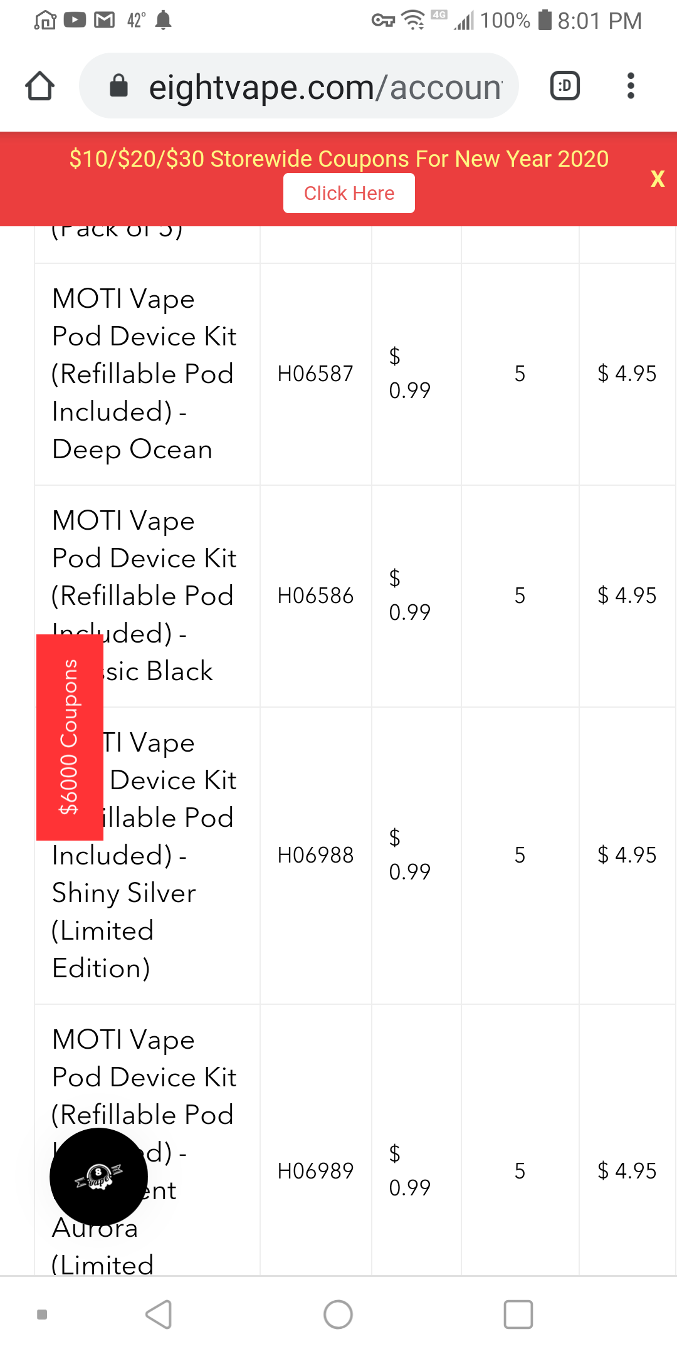Open the $6000 Coupons side tab
This screenshot has width=677, height=1354.
click(70, 737)
